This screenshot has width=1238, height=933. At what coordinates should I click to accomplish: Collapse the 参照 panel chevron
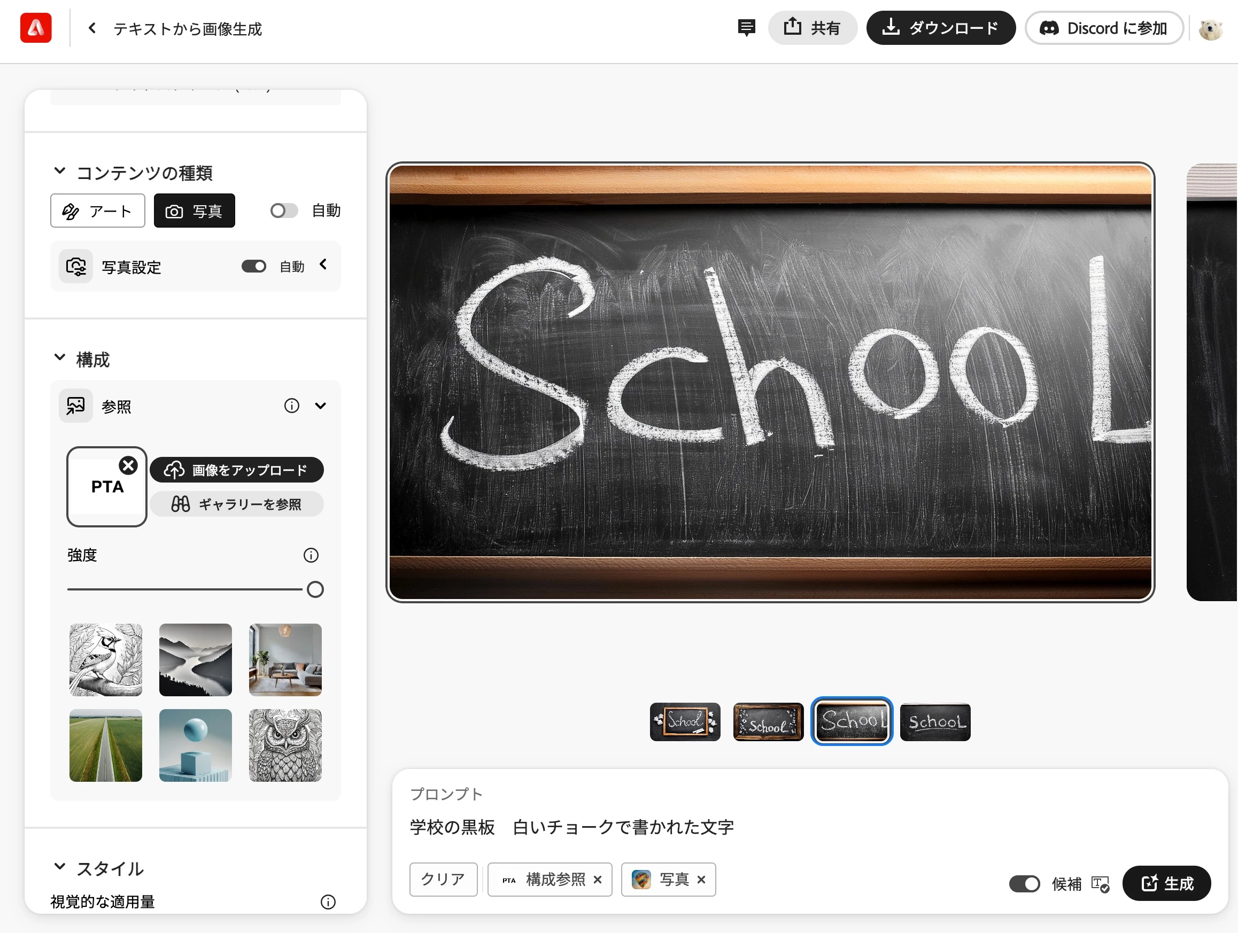click(321, 406)
